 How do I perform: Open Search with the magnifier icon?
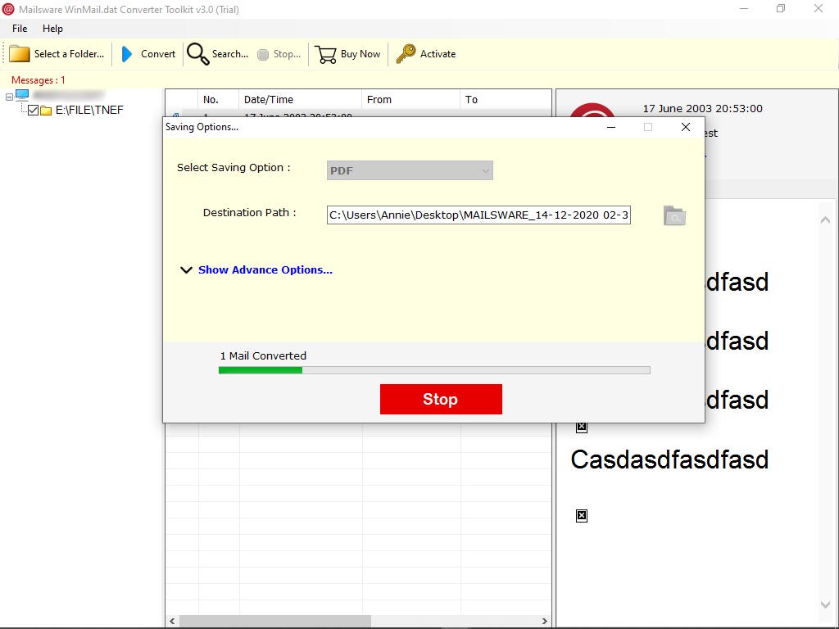tap(197, 54)
